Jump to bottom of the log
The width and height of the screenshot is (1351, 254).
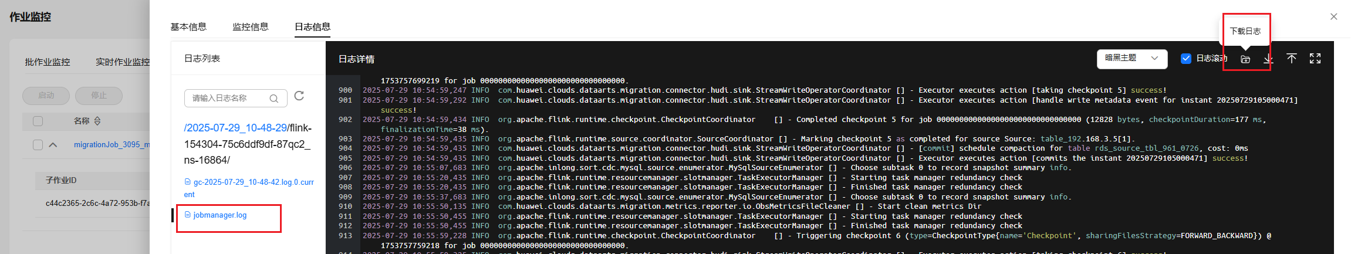point(1268,59)
